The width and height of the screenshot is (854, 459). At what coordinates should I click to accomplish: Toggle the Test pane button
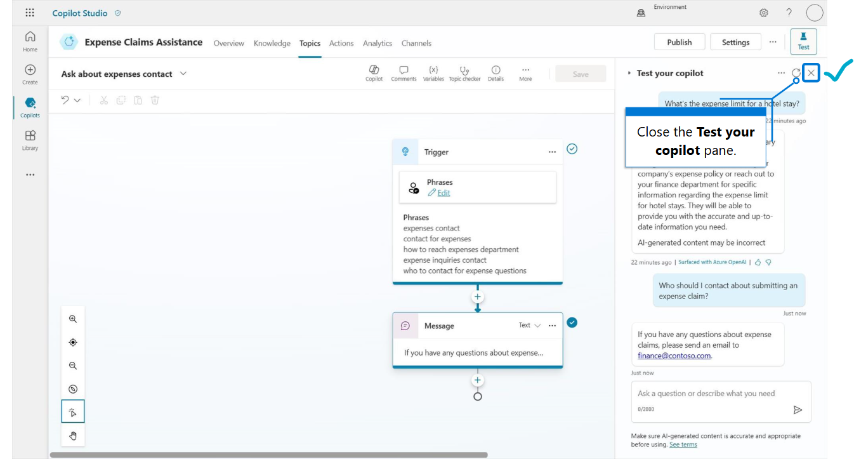(x=803, y=41)
